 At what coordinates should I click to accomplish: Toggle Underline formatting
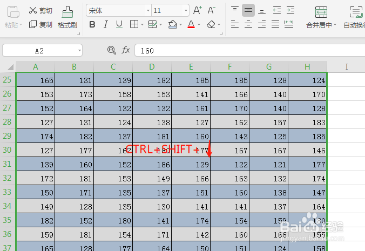(119, 24)
